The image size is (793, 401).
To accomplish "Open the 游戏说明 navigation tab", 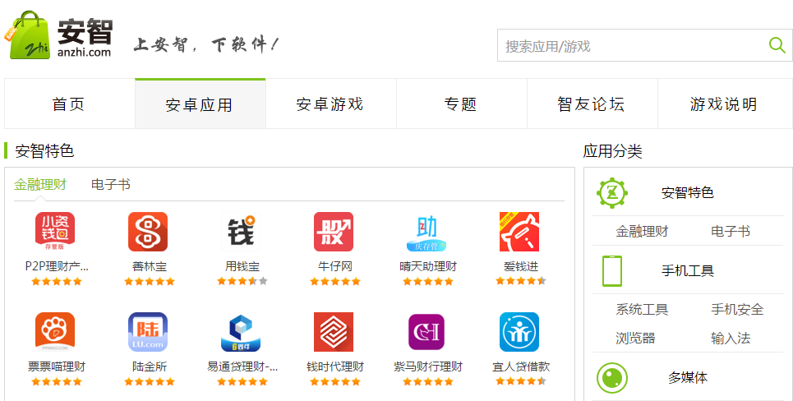I will (725, 104).
